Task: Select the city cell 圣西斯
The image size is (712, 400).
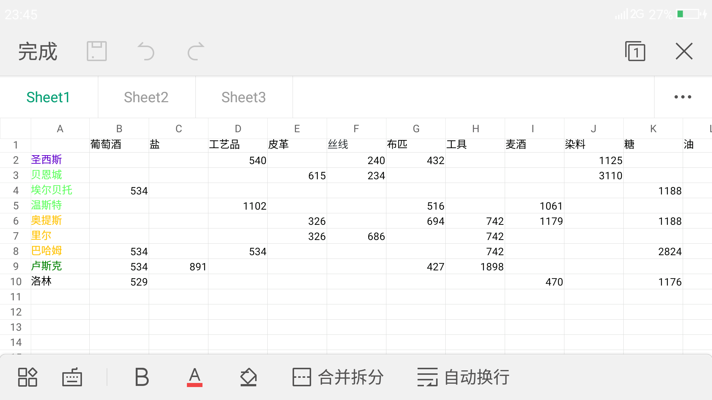Action: pyautogui.click(x=60, y=160)
